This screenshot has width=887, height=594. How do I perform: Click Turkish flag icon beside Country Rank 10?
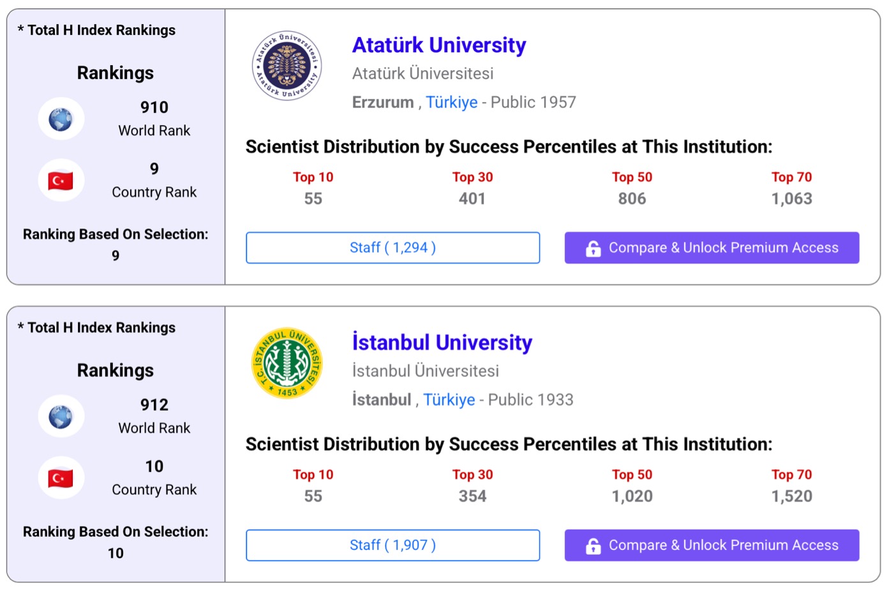coord(61,478)
